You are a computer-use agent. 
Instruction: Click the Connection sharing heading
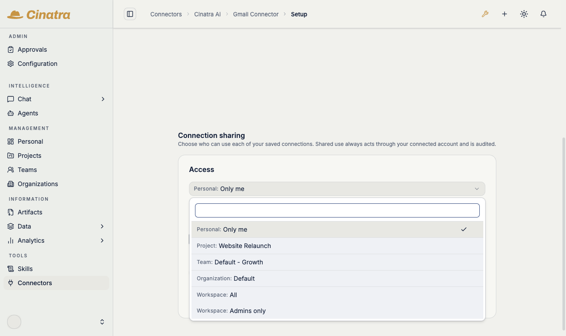click(x=211, y=135)
